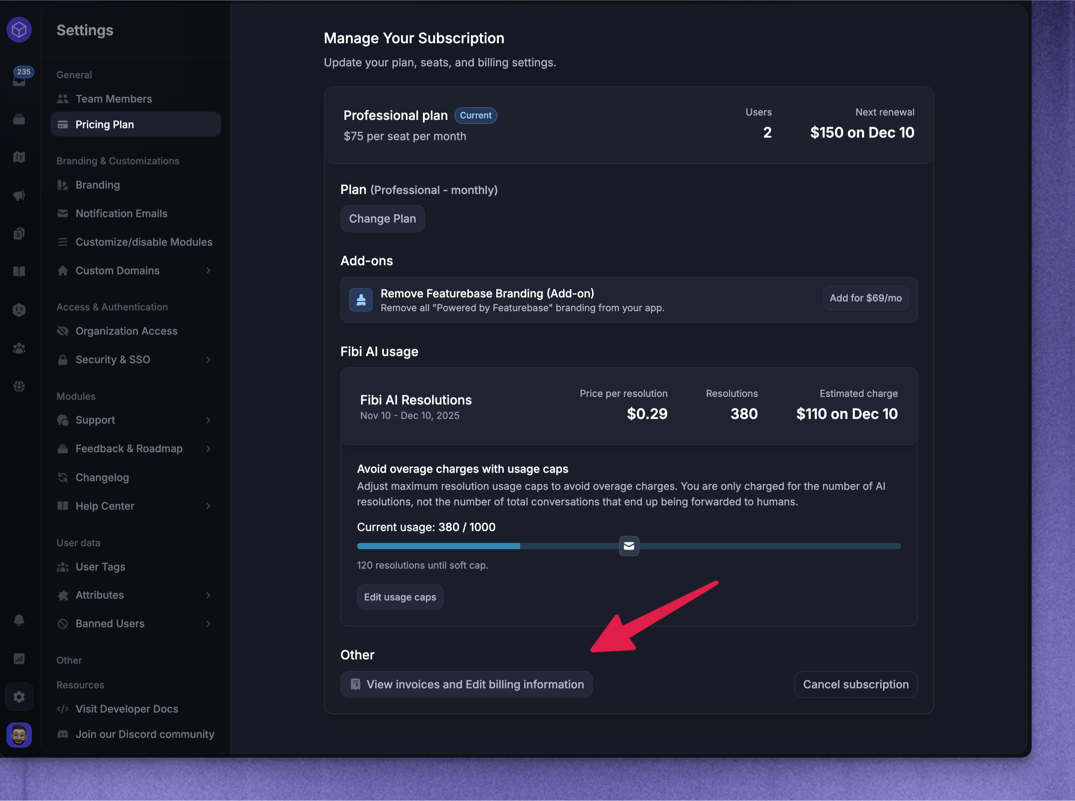
Task: Open the globe icon in left rail
Action: tap(19, 387)
